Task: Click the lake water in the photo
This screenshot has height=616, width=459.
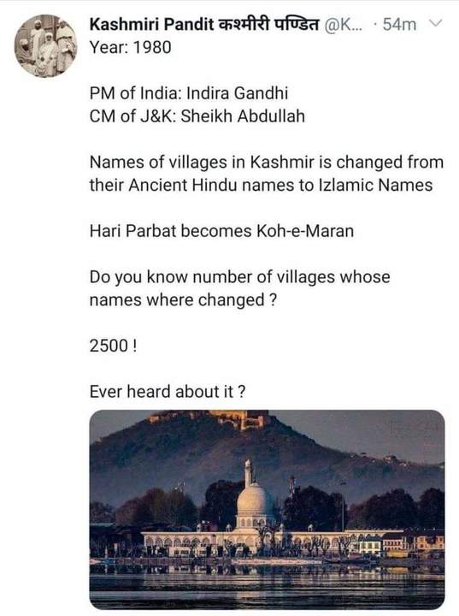Action: tap(267, 585)
